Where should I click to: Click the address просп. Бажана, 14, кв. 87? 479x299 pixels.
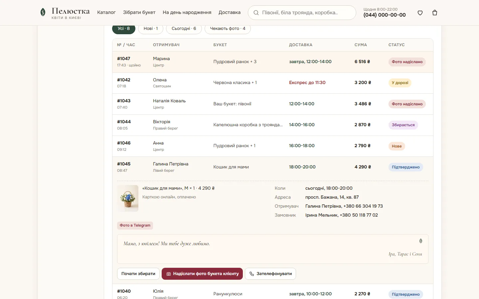tap(332, 197)
